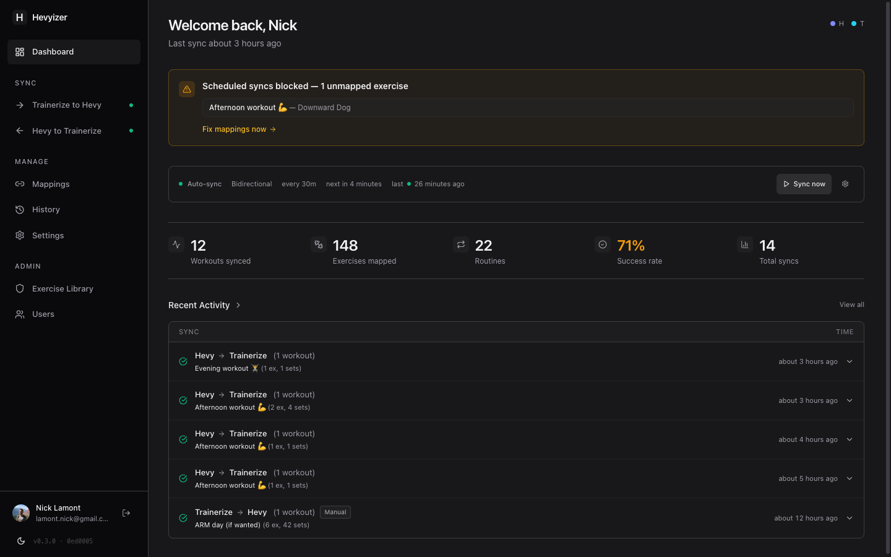Click the Exercises mapped icon
Screen dimensions: 891x557
[319, 244]
